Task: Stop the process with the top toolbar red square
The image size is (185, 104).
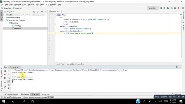Action: [179, 8]
